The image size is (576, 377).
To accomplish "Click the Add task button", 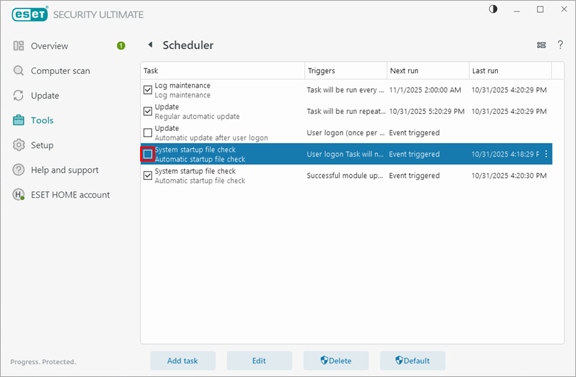I will [x=183, y=361].
